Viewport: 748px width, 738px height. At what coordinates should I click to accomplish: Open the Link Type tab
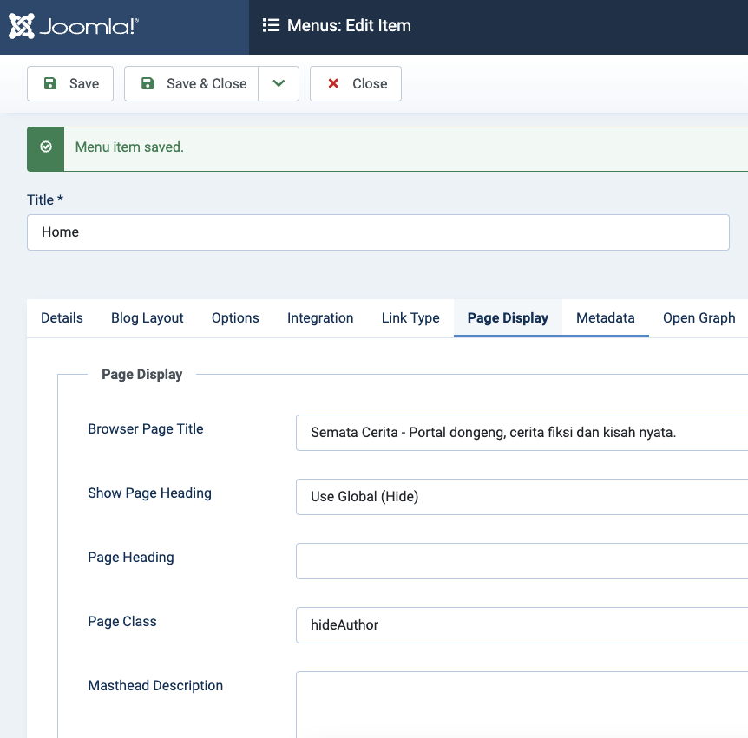[410, 318]
